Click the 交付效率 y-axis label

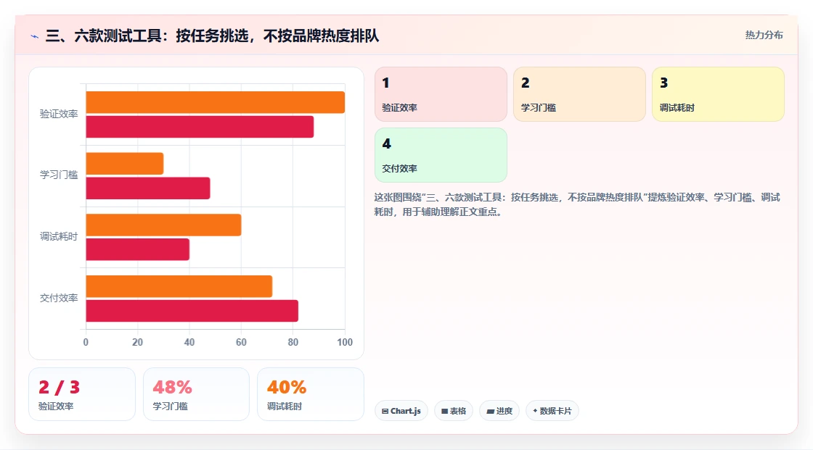(x=59, y=299)
